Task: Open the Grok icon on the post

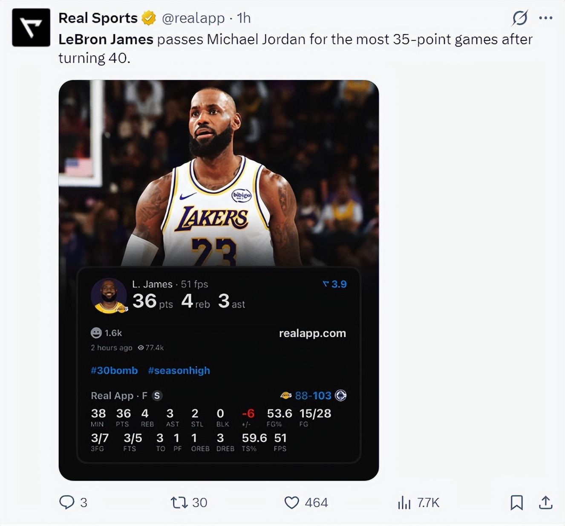Action: pos(520,18)
